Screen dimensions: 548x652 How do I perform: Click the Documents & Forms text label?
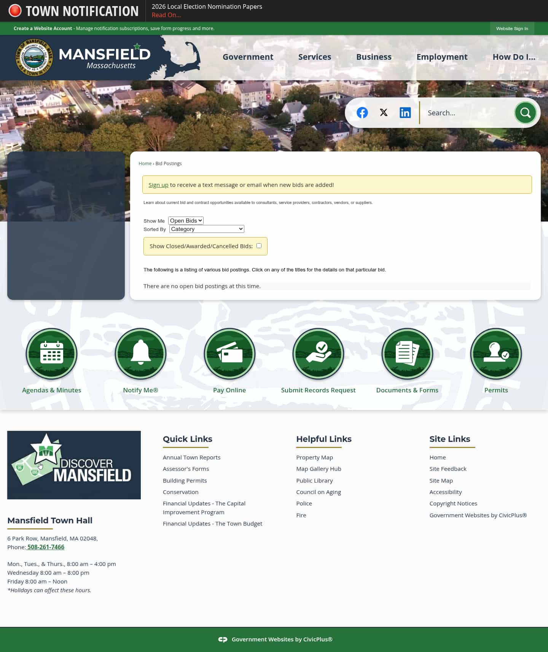click(407, 390)
